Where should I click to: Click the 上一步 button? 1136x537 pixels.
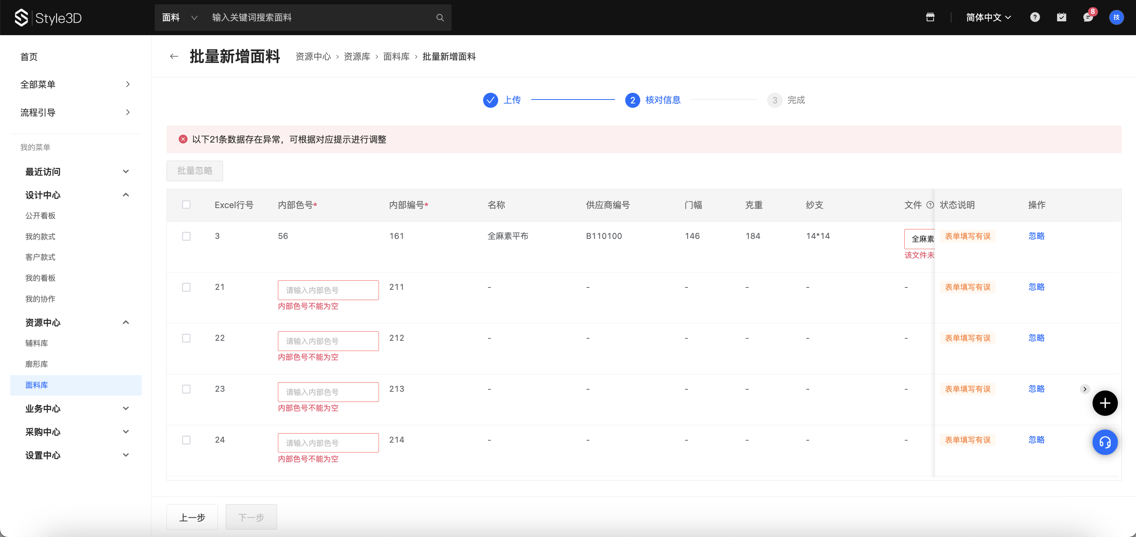coord(192,517)
